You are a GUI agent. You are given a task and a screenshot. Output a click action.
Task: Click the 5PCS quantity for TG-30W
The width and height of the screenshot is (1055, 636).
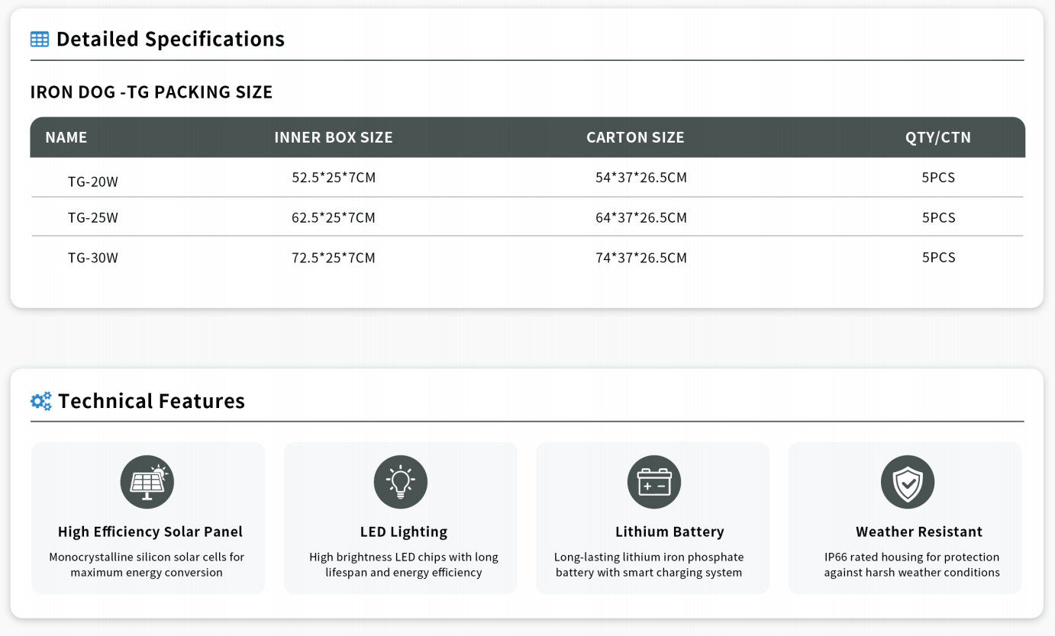click(x=938, y=257)
